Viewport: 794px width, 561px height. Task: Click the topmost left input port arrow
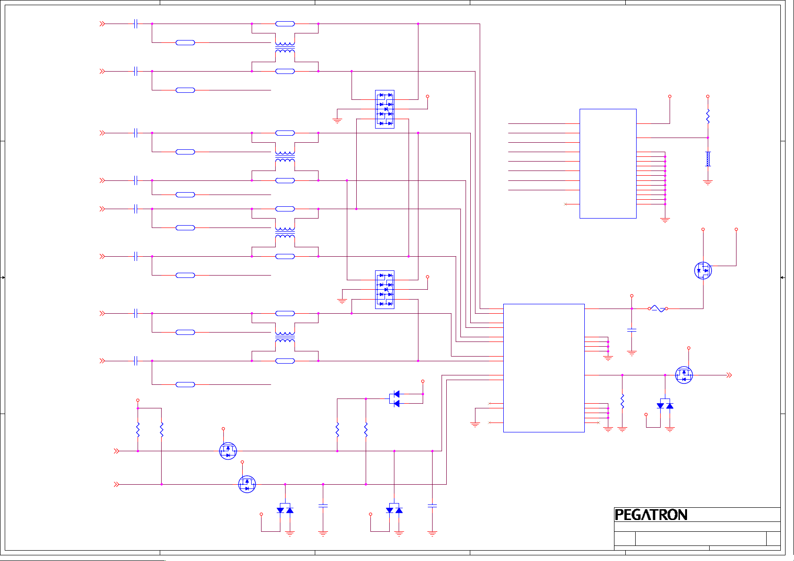point(102,24)
